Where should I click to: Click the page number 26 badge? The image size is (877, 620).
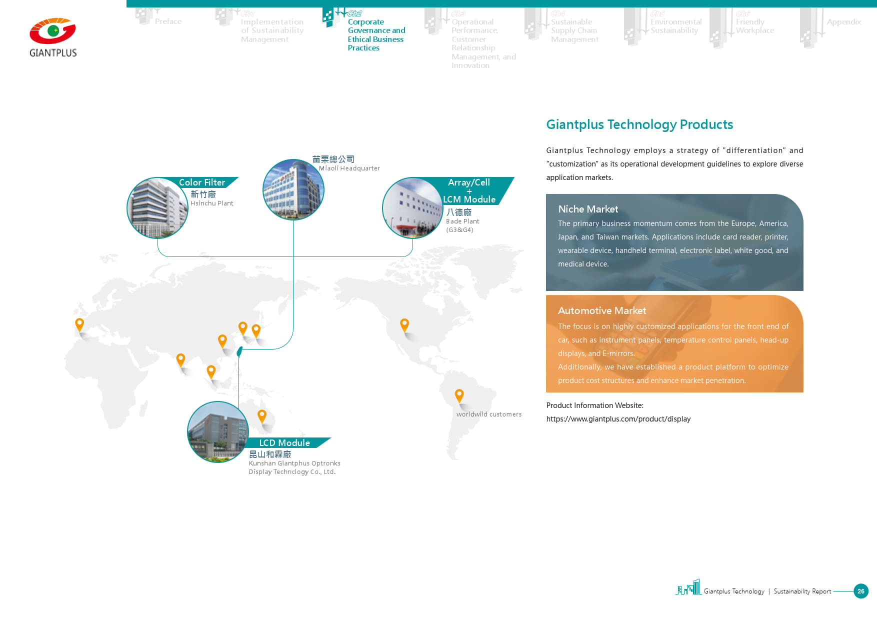click(860, 591)
